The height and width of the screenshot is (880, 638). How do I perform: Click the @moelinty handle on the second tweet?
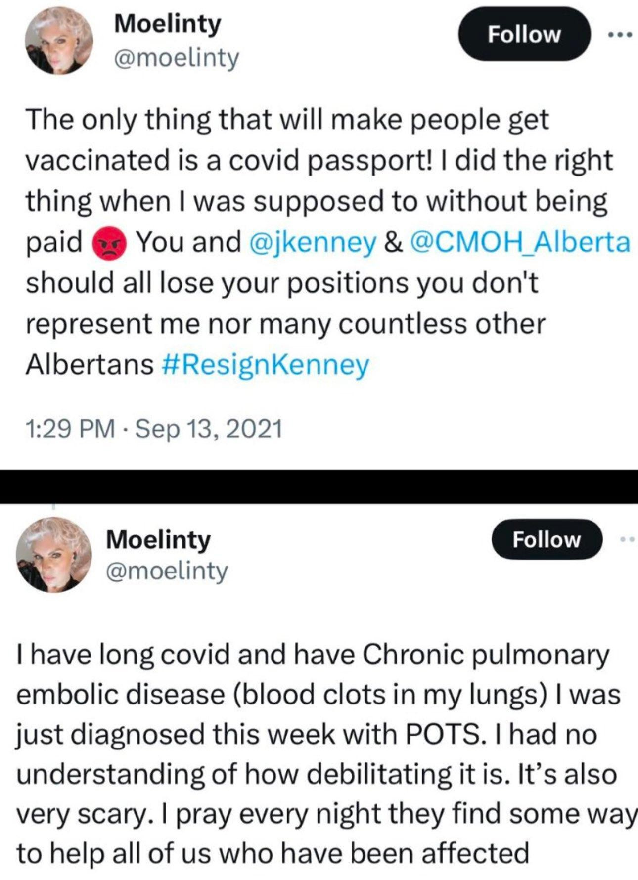[167, 571]
